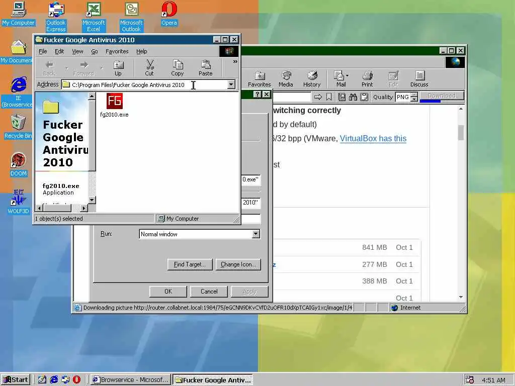
Task: Open the File menu in Explorer
Action: click(x=43, y=51)
